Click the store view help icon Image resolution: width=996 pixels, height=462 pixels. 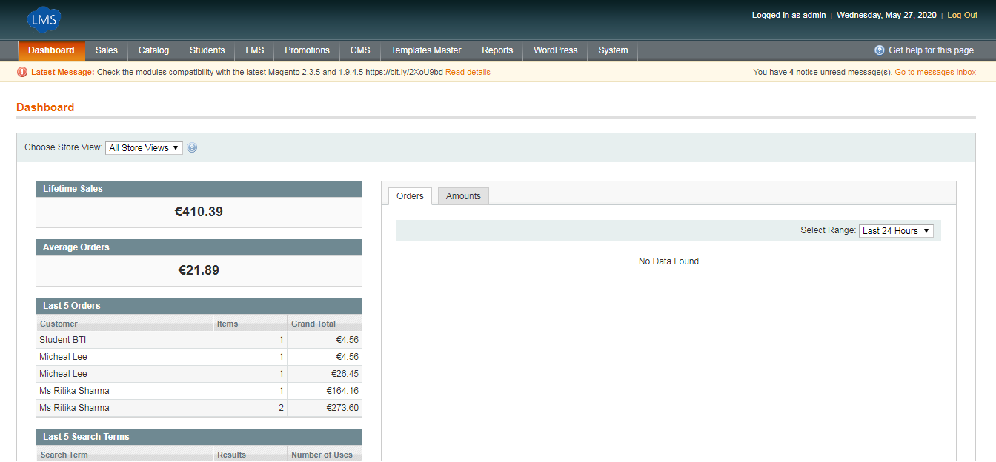tap(192, 147)
